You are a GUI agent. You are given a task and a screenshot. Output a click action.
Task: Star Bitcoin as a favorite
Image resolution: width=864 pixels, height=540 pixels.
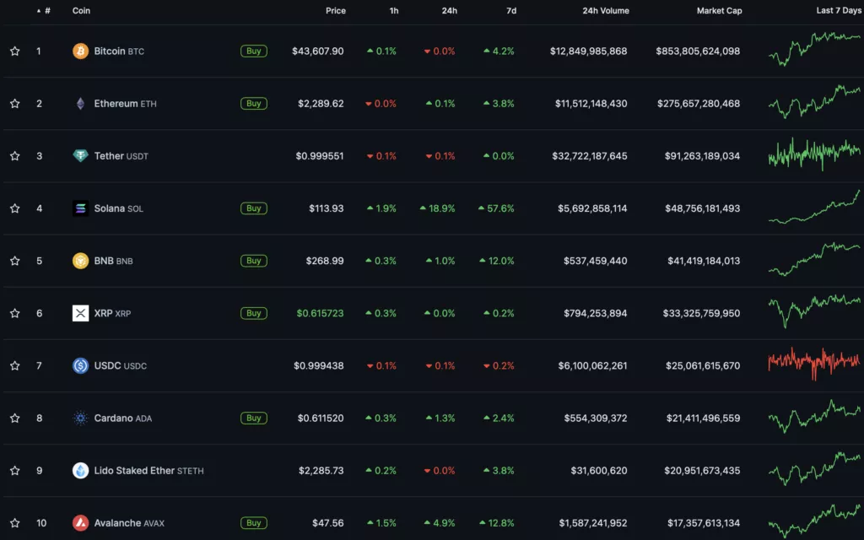[14, 51]
